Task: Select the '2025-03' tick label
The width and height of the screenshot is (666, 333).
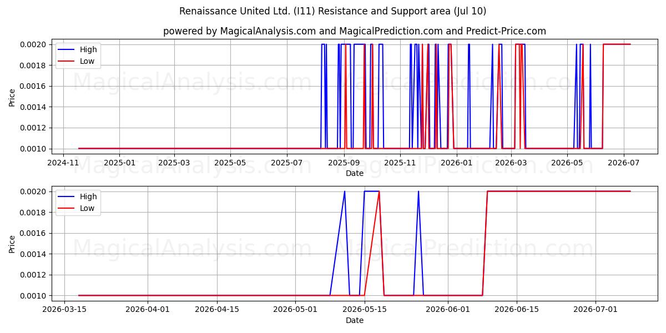Action: point(174,163)
